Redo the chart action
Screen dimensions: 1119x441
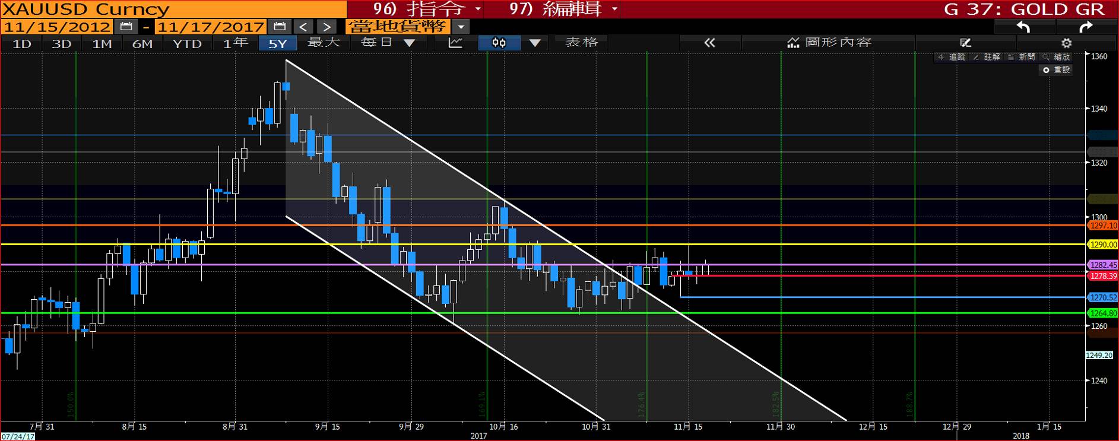1086,27
